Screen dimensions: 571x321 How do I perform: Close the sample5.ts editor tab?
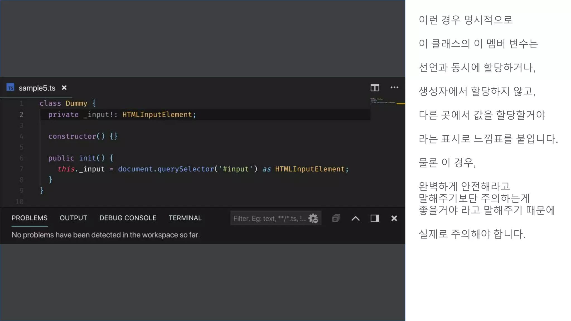64,88
